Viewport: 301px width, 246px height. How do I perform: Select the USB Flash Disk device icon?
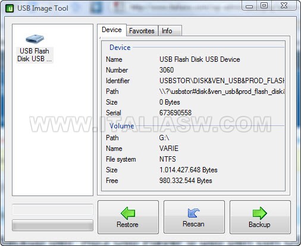(x=35, y=39)
